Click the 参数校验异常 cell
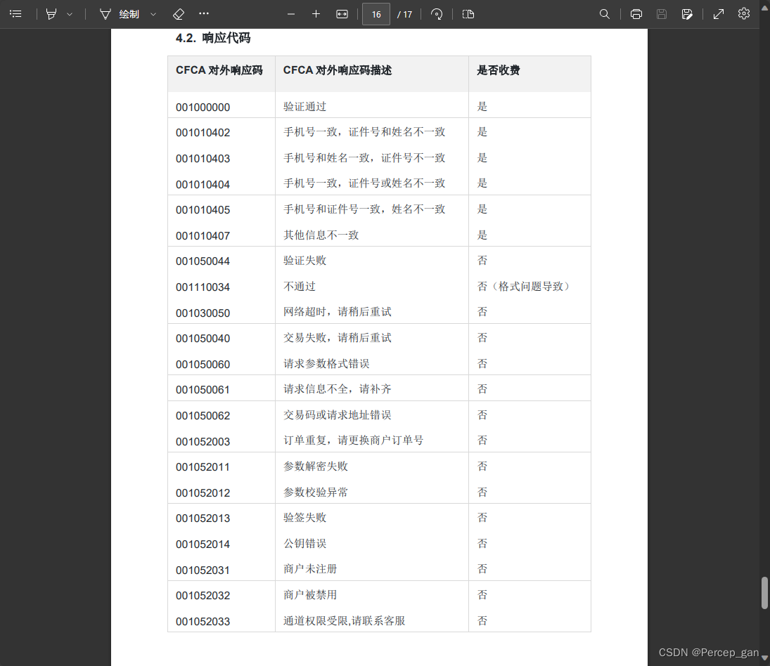 click(316, 492)
